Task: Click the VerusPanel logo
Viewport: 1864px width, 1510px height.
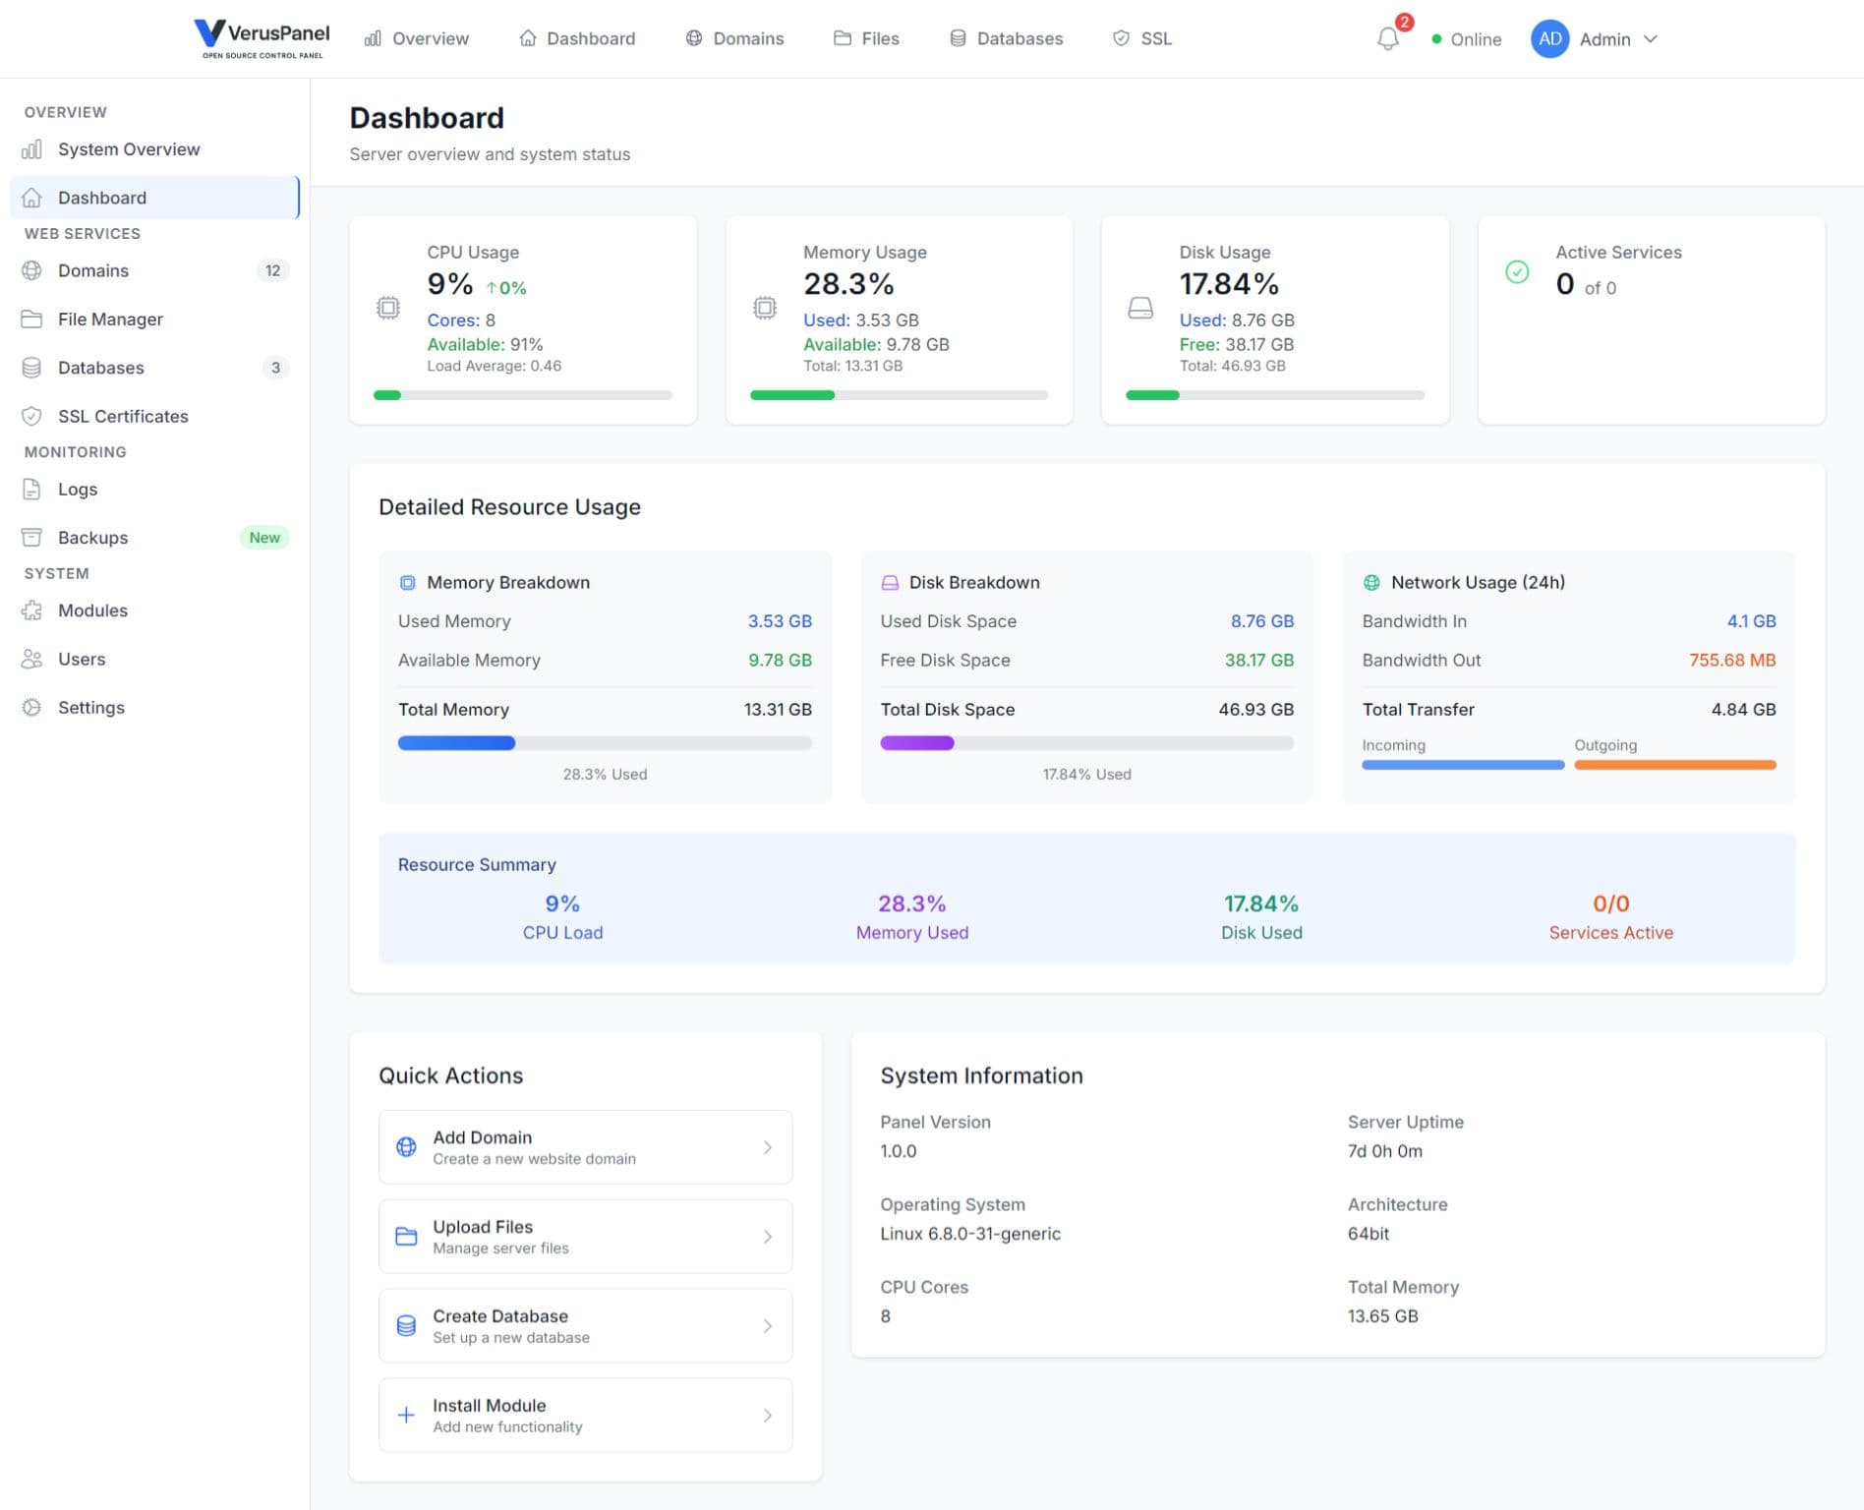Action: [261, 37]
